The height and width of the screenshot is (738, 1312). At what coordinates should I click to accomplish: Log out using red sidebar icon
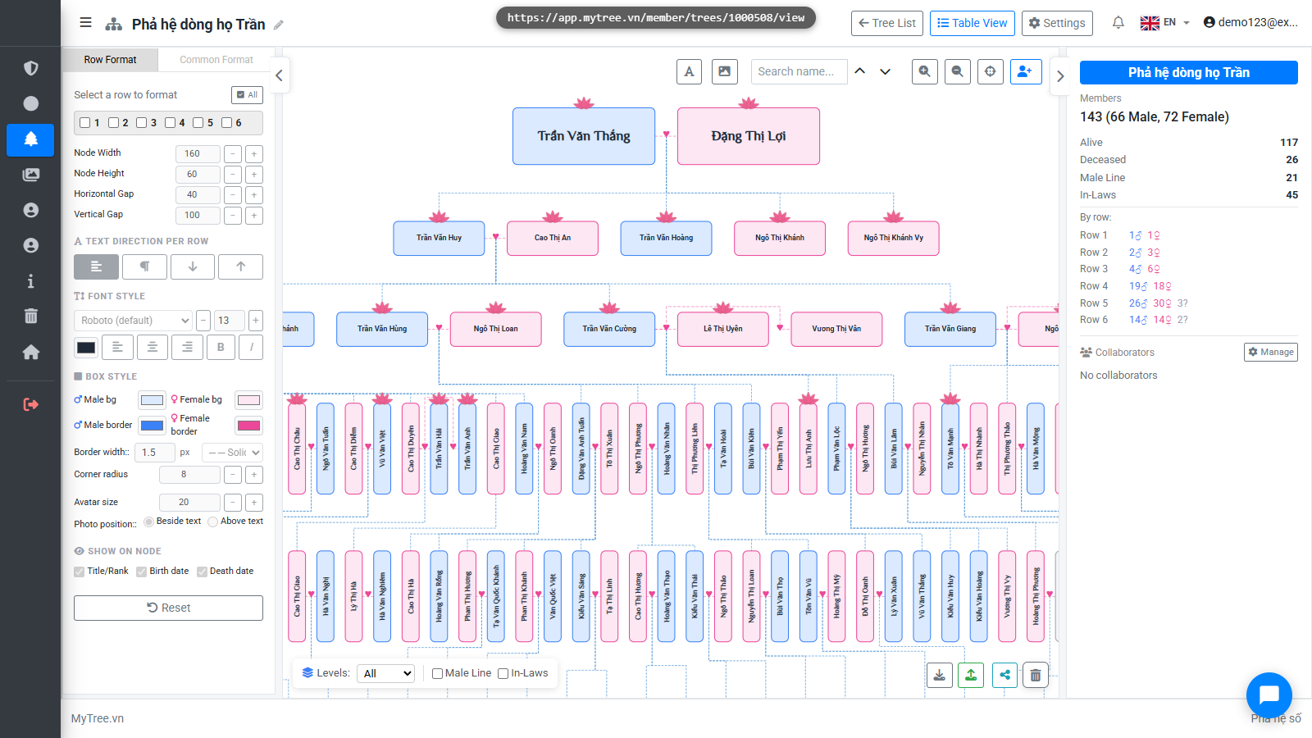(x=30, y=404)
